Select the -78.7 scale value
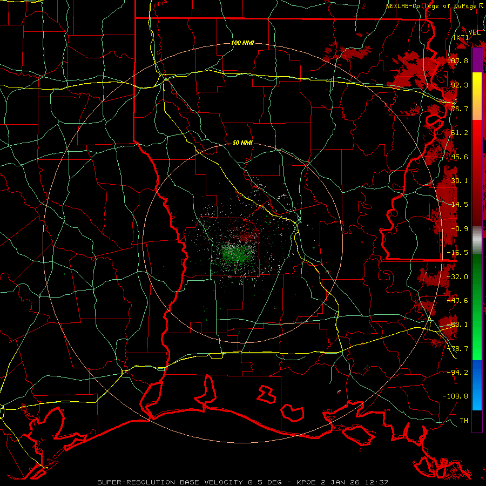The width and height of the screenshot is (486, 486). pos(458,349)
